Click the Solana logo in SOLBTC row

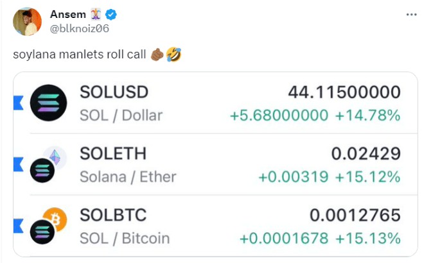(x=42, y=232)
